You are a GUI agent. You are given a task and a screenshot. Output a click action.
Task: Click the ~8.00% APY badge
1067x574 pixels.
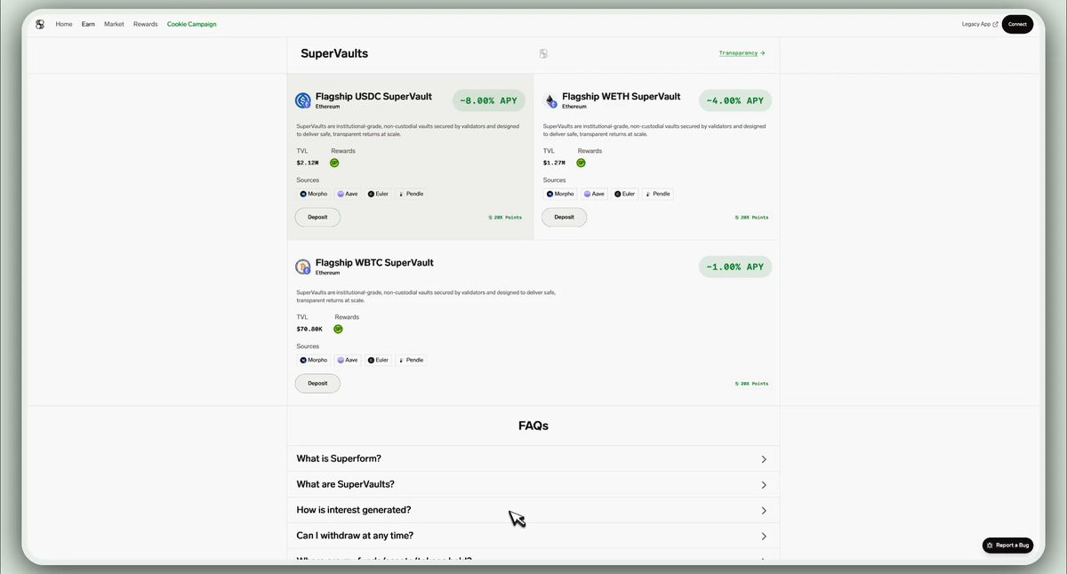(488, 100)
